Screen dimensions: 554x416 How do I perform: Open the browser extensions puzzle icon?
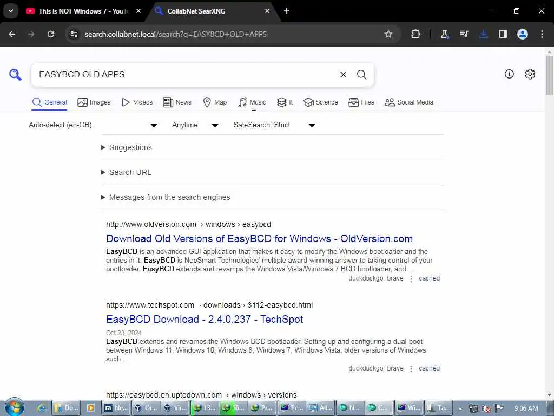[x=416, y=34]
